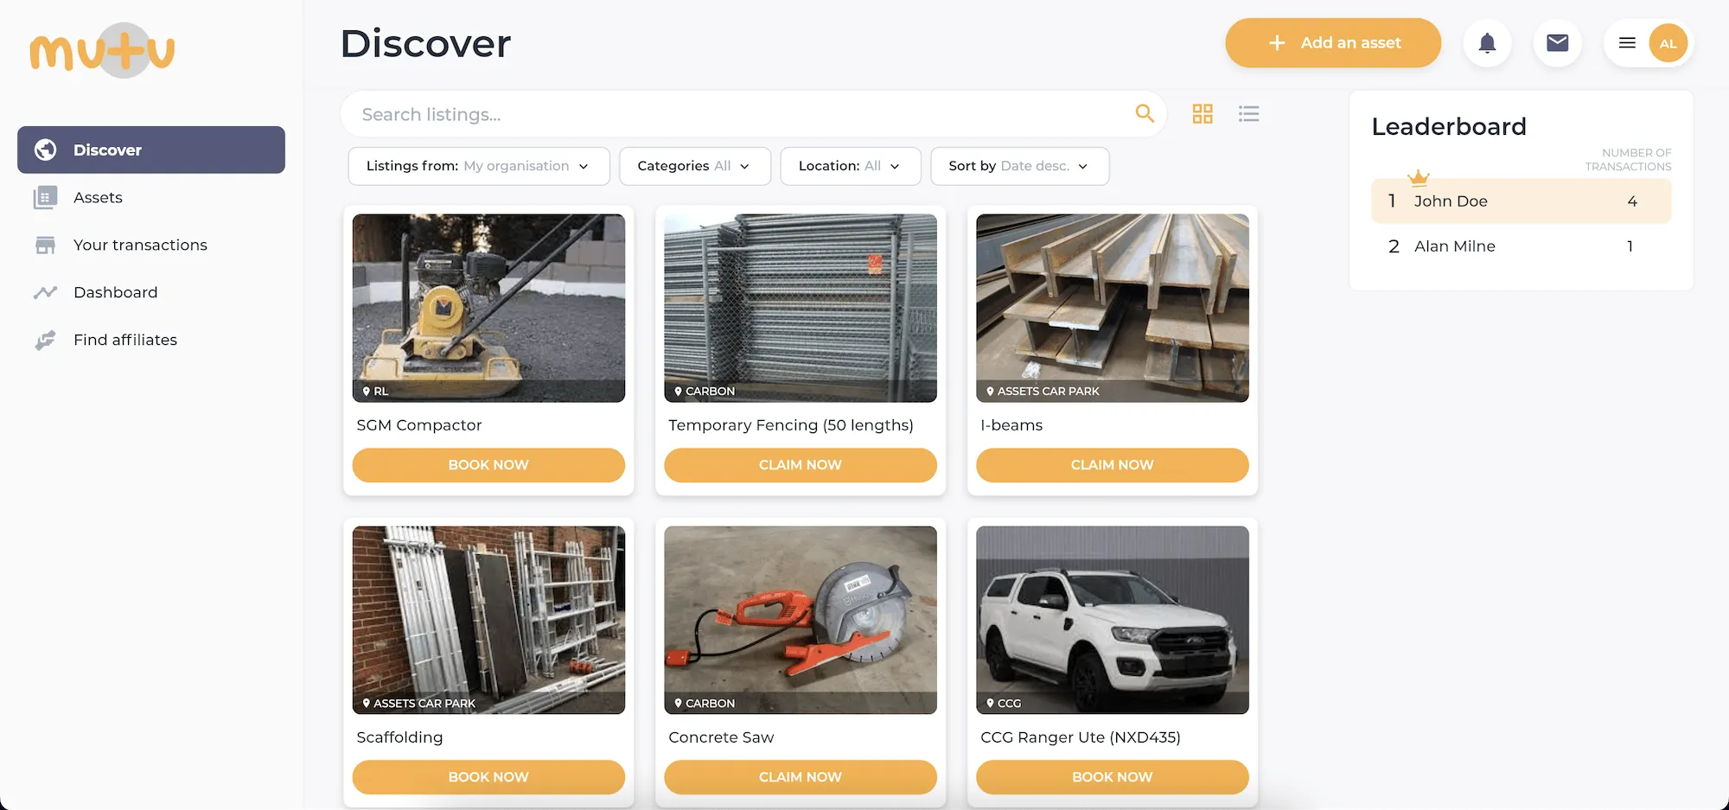Click the Dashboard chart icon

click(45, 292)
